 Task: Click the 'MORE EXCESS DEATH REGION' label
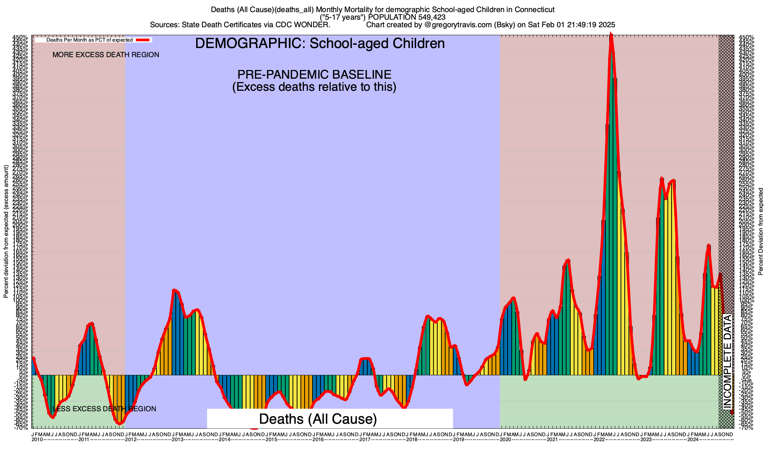click(106, 55)
